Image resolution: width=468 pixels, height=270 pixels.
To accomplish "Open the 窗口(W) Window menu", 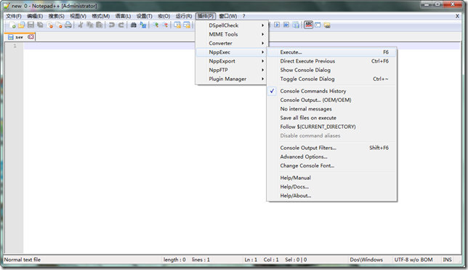I will [x=228, y=16].
